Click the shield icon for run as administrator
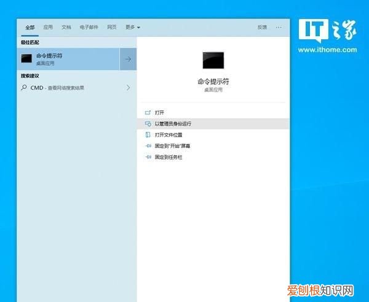The width and height of the screenshot is (369, 302). coord(148,124)
